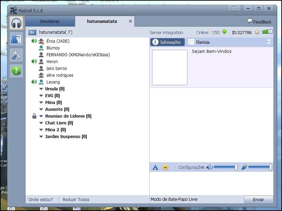Select user jairo barros in the list
Screen dimensions: 282x211
point(57,69)
